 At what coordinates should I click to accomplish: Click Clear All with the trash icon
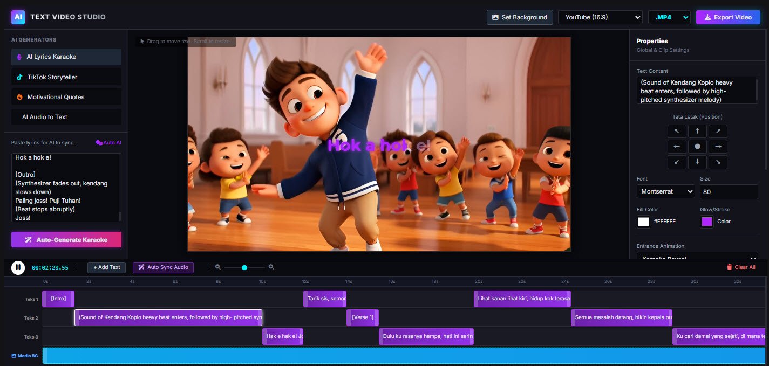tap(741, 267)
